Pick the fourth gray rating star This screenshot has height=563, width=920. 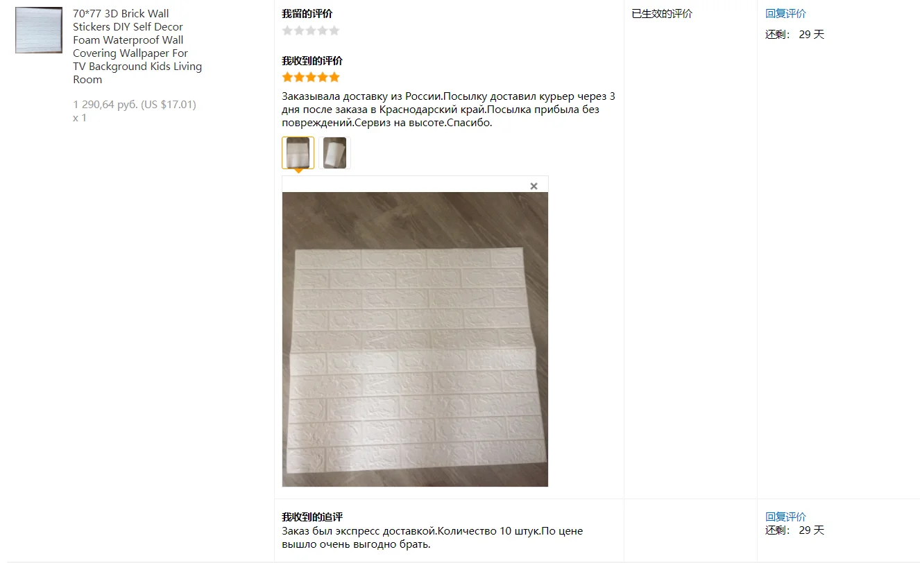point(323,31)
